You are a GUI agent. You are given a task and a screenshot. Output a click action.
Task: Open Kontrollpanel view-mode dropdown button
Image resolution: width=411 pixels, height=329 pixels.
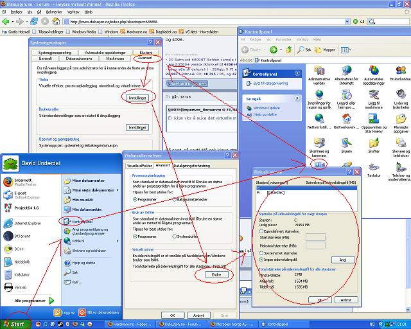(345, 49)
